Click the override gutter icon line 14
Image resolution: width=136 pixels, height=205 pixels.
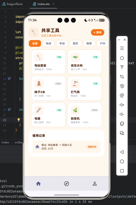9,78
